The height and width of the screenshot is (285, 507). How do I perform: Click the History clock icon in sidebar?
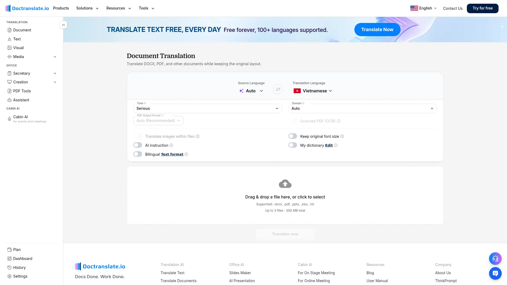pos(10,268)
